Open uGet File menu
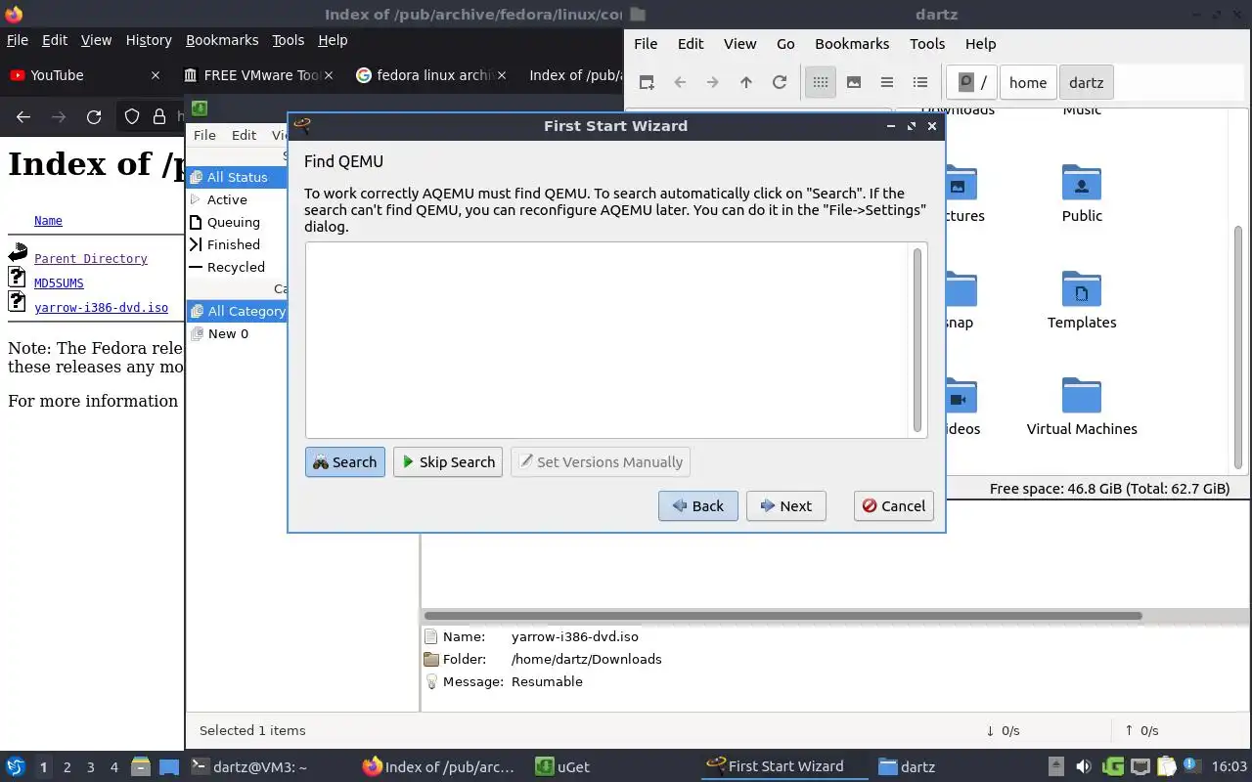Screen dimensions: 1252x782 coord(204,136)
